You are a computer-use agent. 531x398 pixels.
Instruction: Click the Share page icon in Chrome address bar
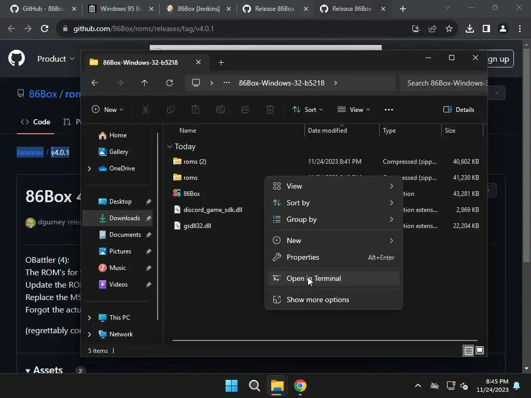click(x=432, y=29)
